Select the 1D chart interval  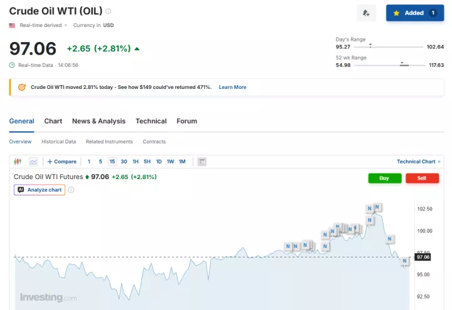coord(159,162)
